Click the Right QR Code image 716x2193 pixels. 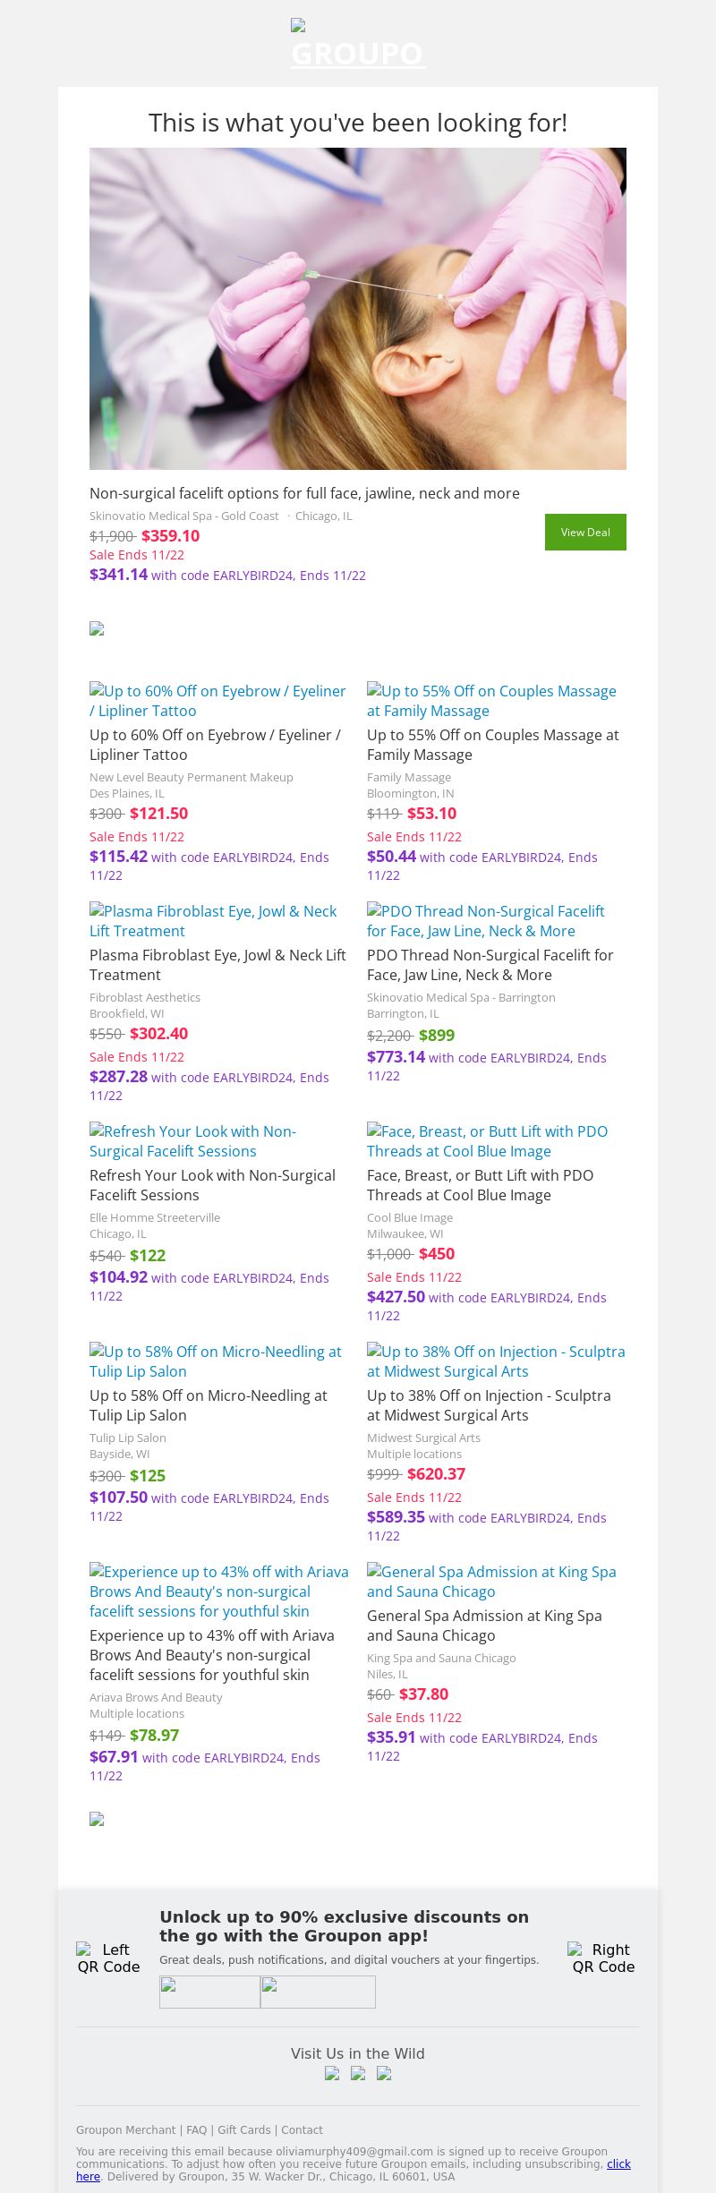[603, 1958]
